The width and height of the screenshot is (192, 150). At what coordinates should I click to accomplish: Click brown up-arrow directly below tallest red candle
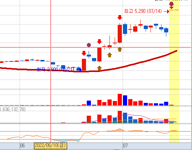tap(120, 49)
